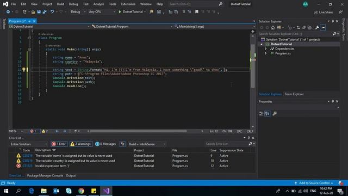Click the Live Share button
Screen dimensions: 348x196
(323, 12)
